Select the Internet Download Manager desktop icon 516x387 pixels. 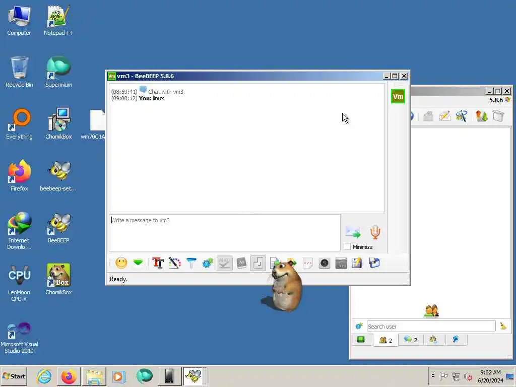(x=19, y=231)
